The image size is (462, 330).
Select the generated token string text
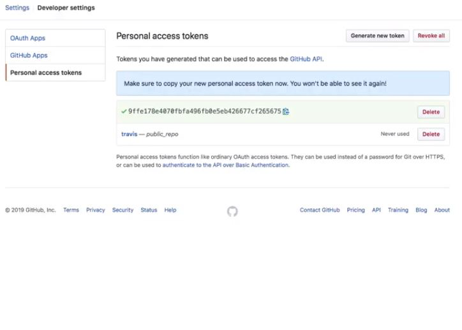204,111
